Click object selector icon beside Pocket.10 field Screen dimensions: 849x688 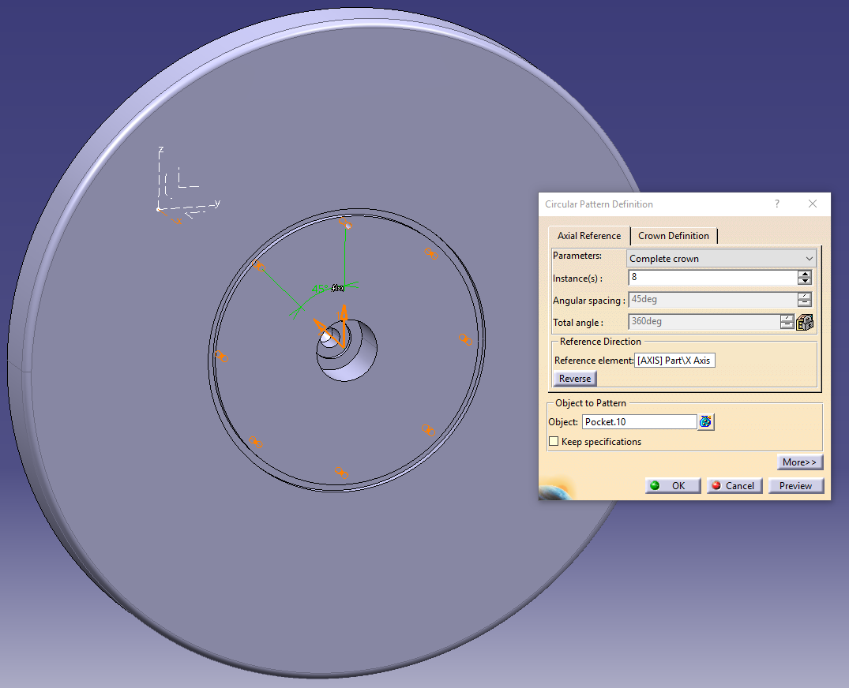point(705,421)
